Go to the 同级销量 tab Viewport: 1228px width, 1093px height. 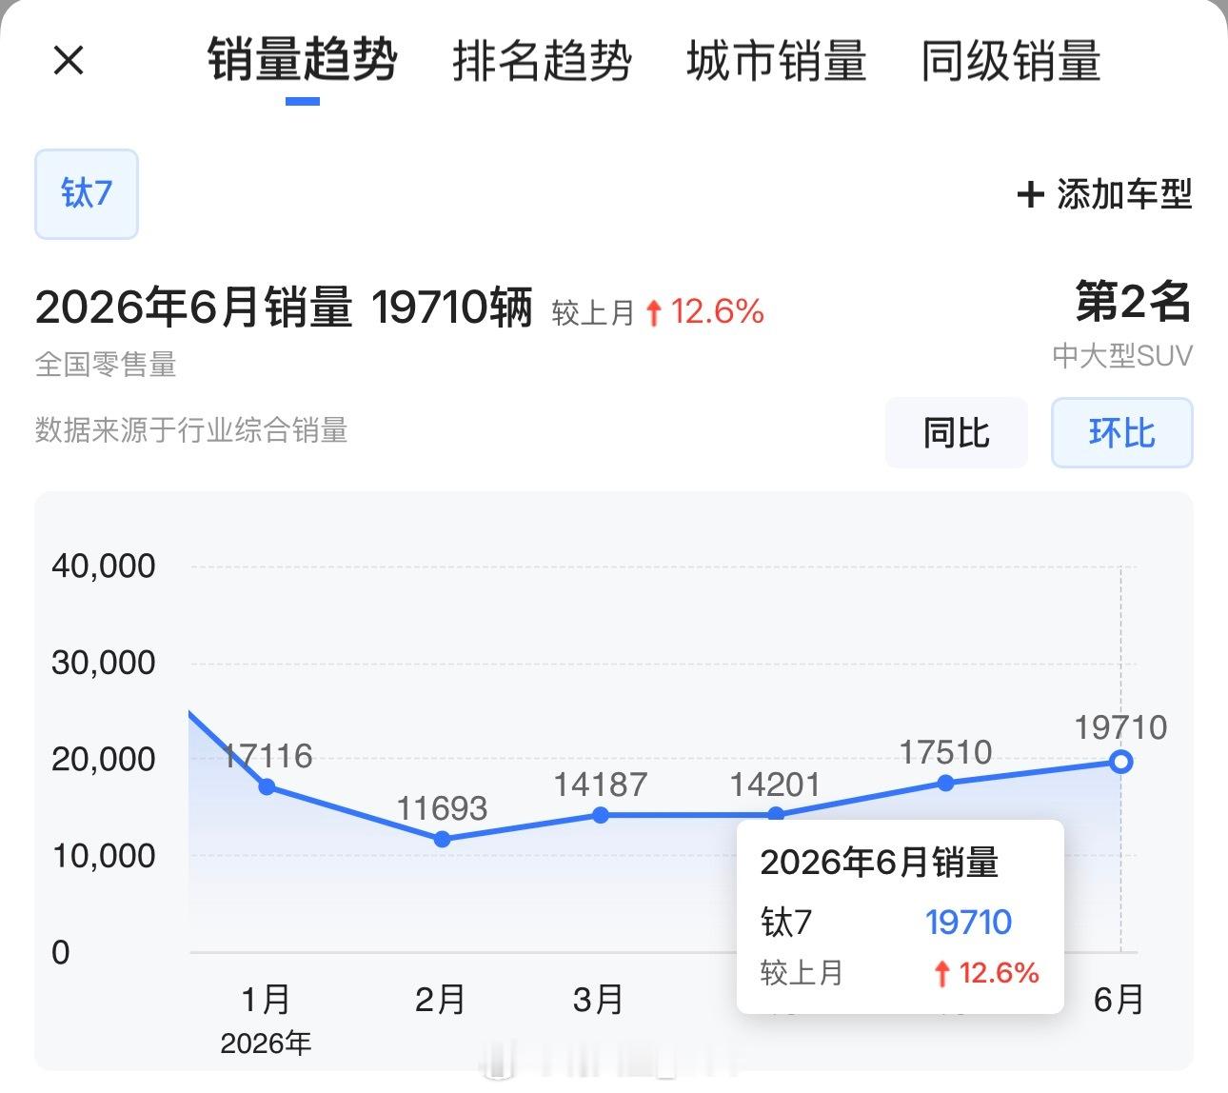click(x=1011, y=61)
